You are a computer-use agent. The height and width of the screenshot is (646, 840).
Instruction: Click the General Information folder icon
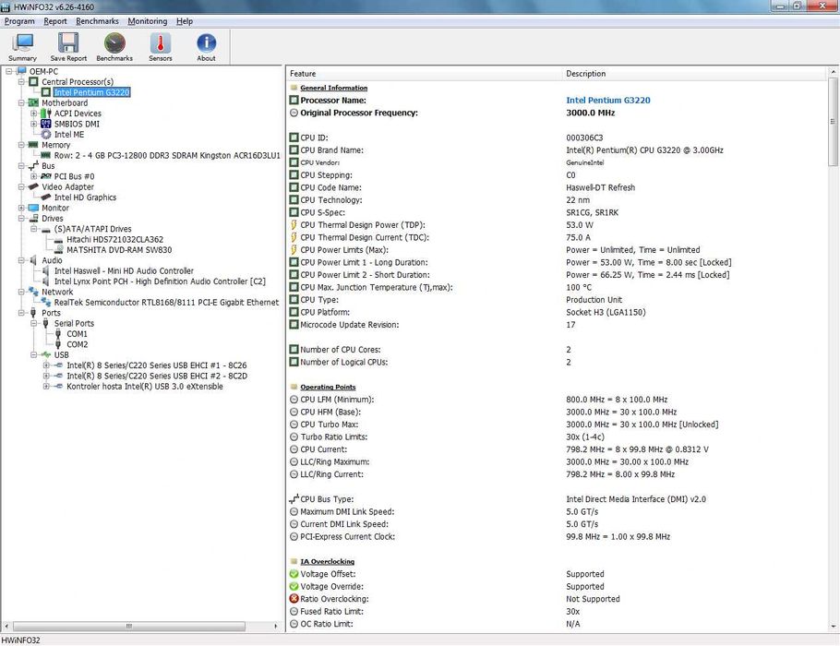point(294,88)
